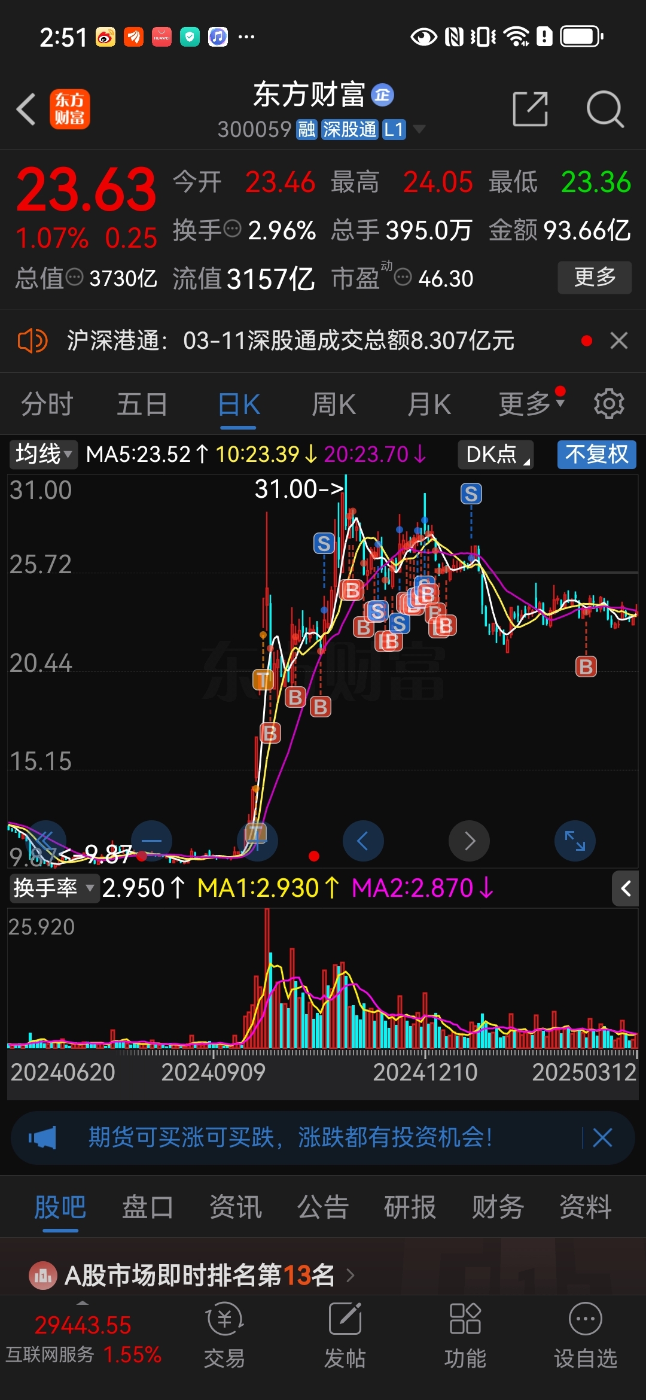This screenshot has width=646, height=1400.
Task: Open the search magnifier icon
Action: [605, 109]
